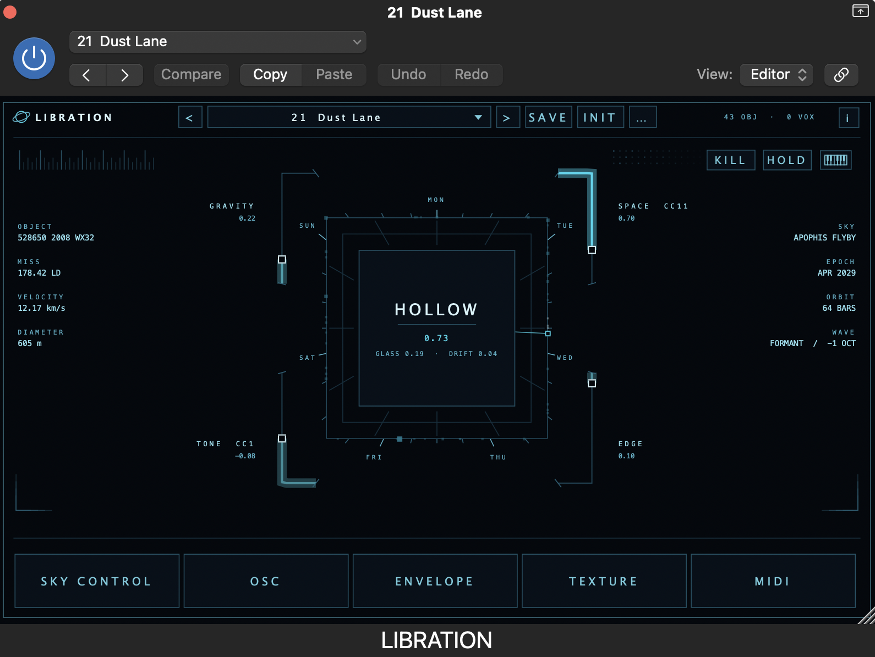Save the current Libration preset

[548, 117]
